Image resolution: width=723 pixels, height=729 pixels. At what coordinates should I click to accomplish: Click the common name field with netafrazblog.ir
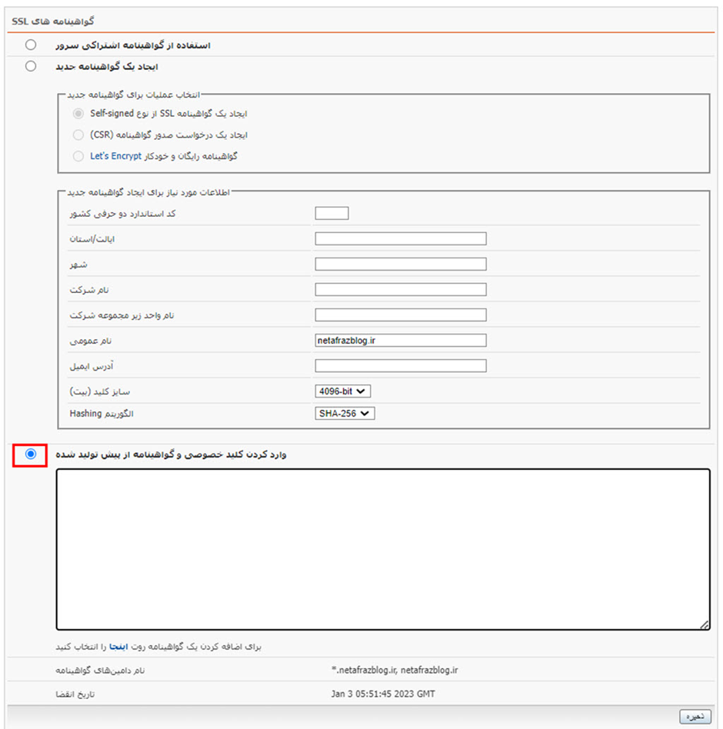401,341
